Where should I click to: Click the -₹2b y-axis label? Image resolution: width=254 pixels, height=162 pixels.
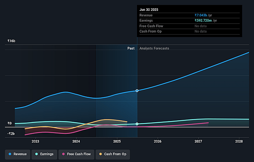pyautogui.click(x=11, y=134)
